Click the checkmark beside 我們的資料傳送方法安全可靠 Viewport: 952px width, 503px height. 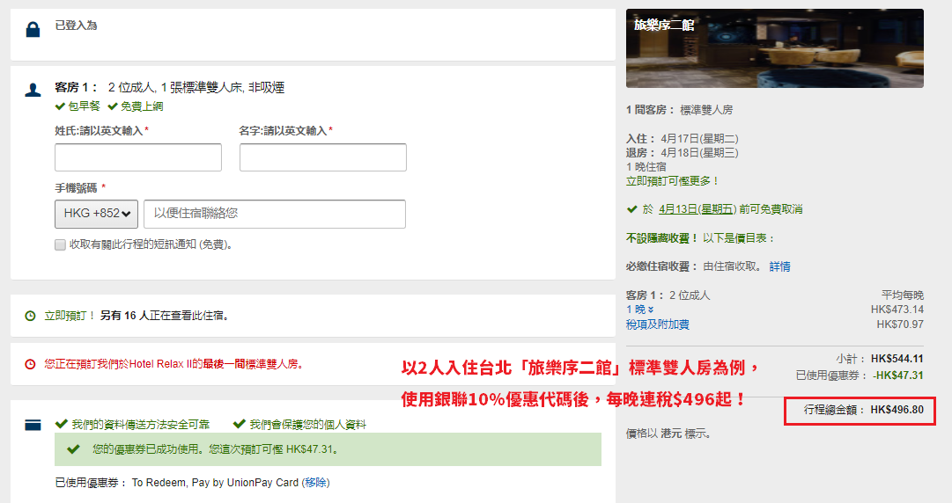point(61,424)
